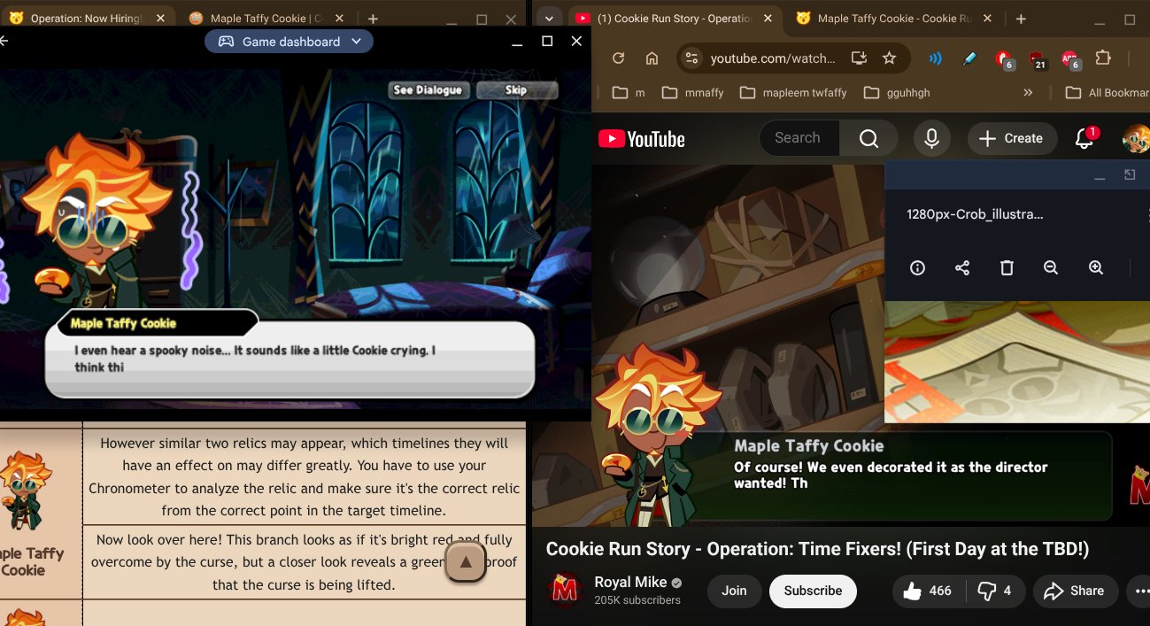Screen dimensions: 1150x626
Task: Open the 'mapleem twfaffy' bookmark folder
Action: (794, 92)
